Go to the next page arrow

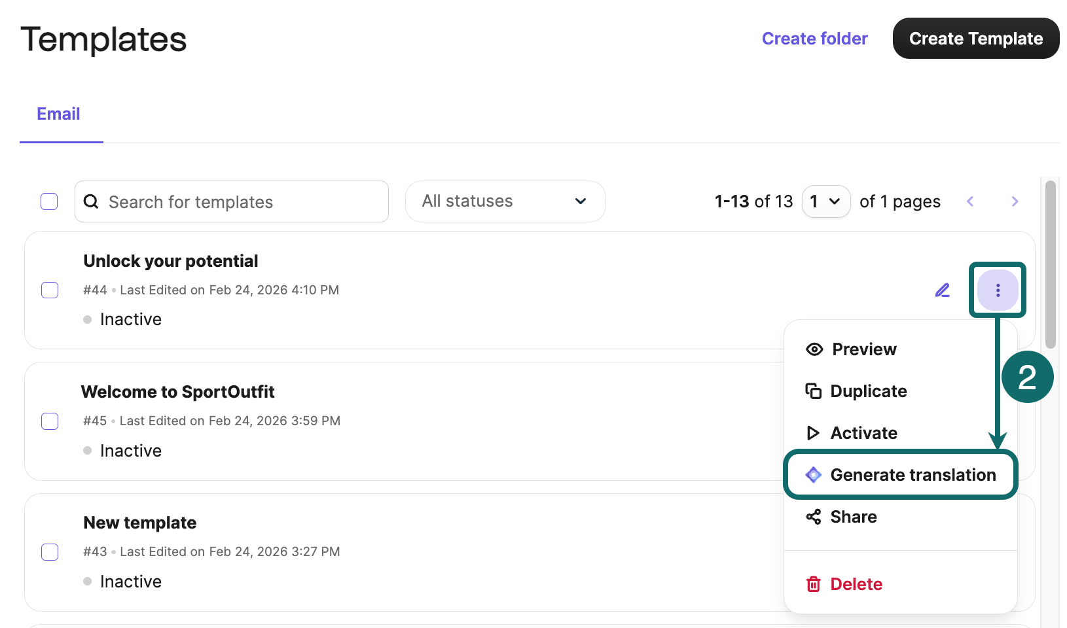coord(1015,201)
